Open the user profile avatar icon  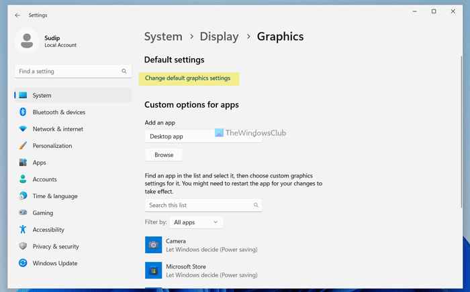(27, 41)
